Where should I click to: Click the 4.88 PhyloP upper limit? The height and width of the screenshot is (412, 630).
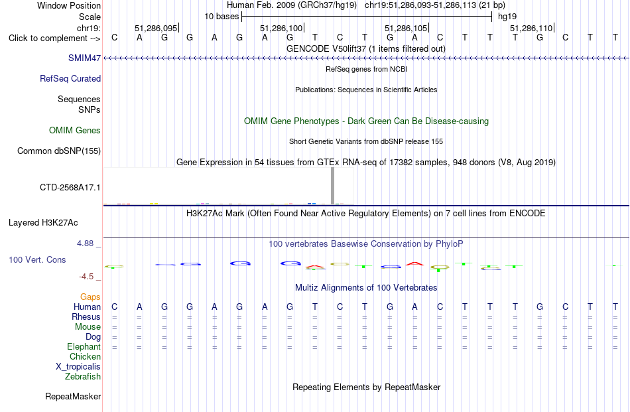point(85,243)
